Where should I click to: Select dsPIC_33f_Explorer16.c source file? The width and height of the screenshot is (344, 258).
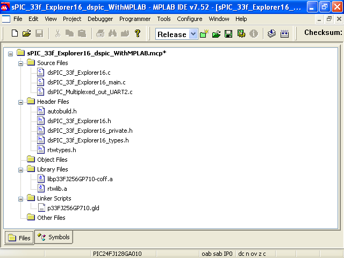click(x=79, y=73)
